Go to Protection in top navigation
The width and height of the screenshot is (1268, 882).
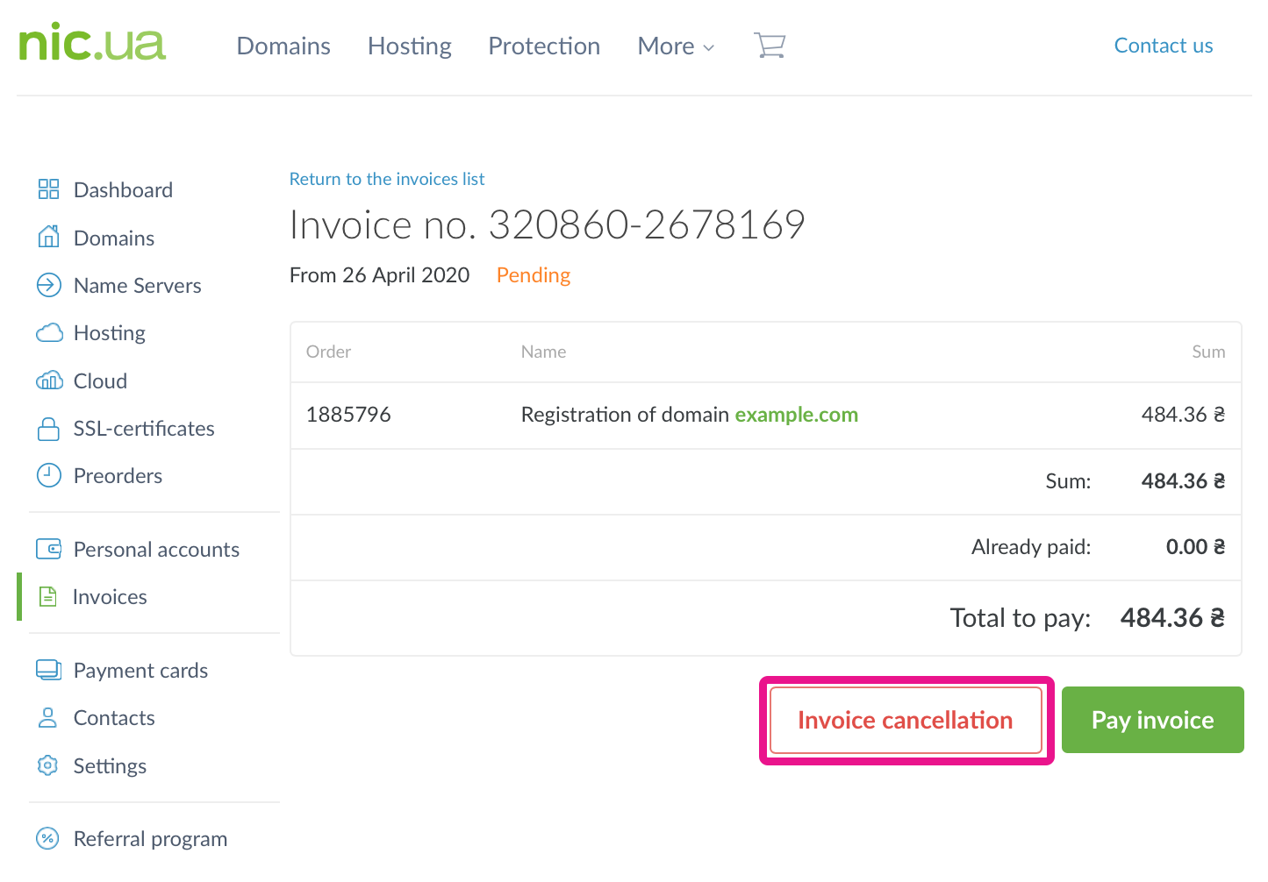click(544, 46)
